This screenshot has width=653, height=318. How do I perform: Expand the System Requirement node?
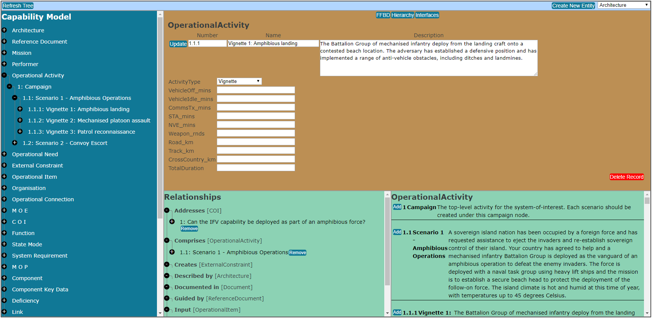tap(4, 255)
